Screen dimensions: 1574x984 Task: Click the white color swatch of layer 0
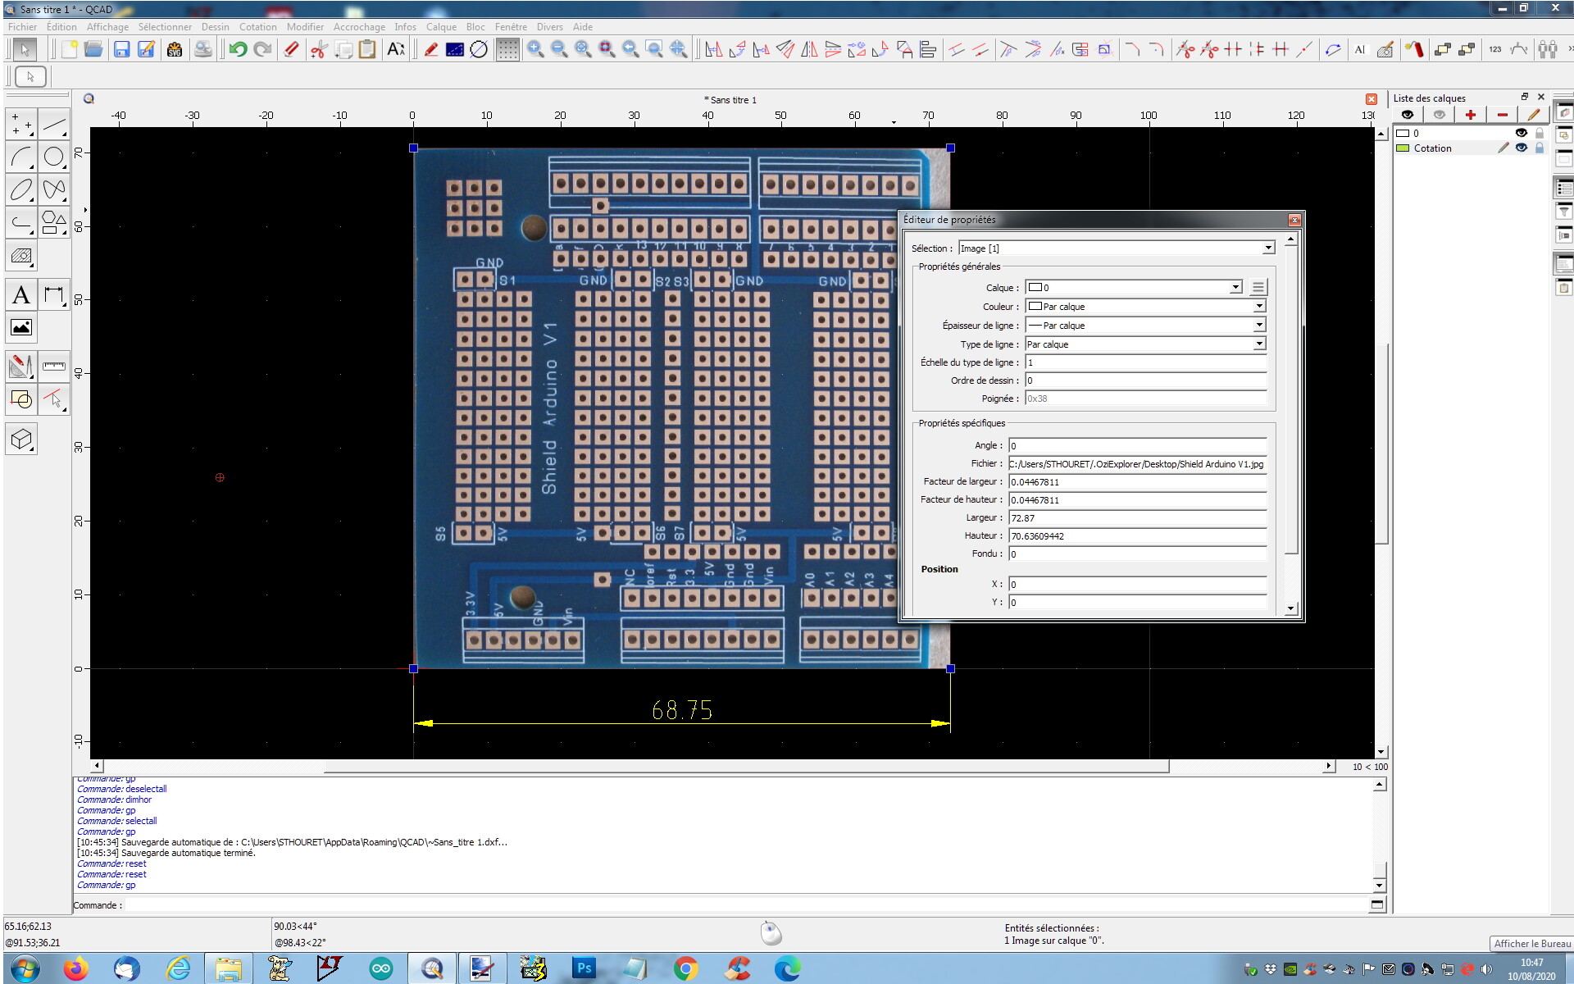pyautogui.click(x=1403, y=133)
